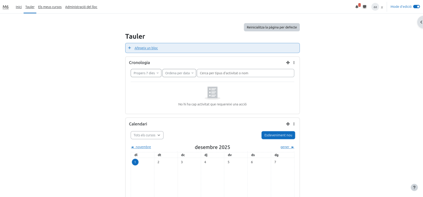The height and width of the screenshot is (197, 423).
Task: Open the help question mark button
Action: tap(414, 187)
